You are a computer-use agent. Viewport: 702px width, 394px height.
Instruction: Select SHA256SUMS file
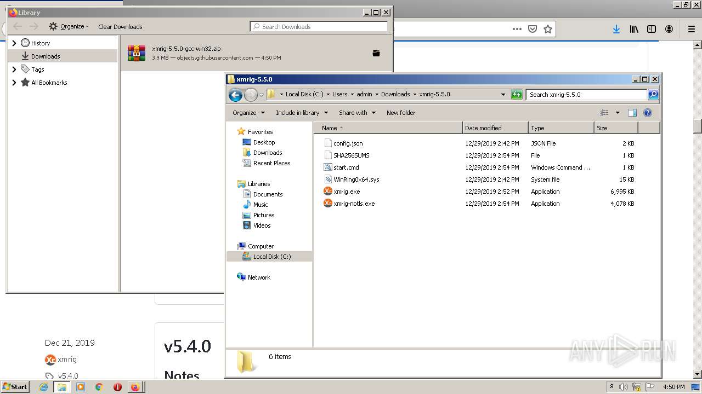pos(351,155)
